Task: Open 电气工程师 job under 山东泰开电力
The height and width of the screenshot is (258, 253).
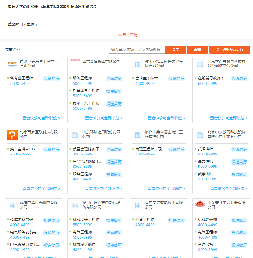Action: tap(207, 232)
